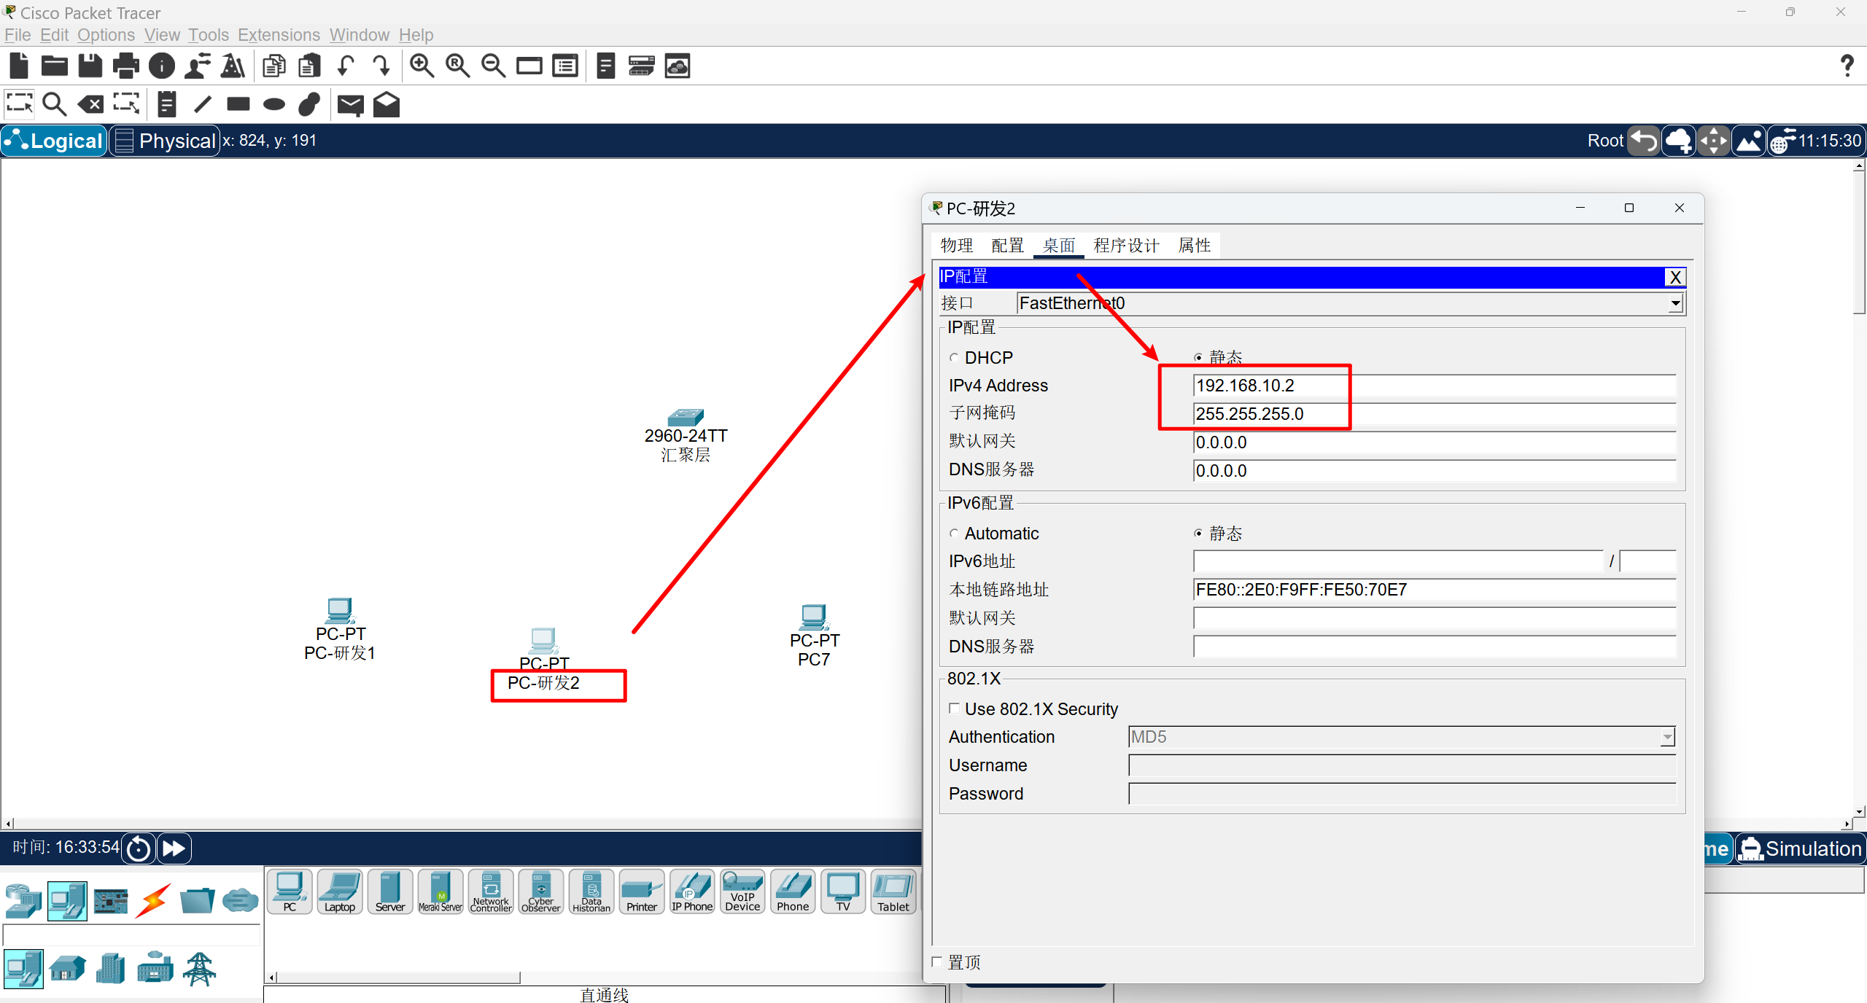Click the Copy toolbar icon
1867x1003 pixels.
point(274,66)
